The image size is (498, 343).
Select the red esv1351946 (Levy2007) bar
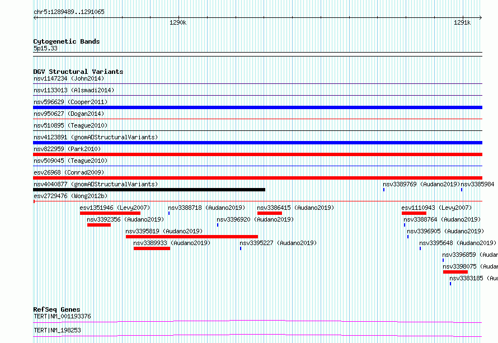pyautogui.click(x=110, y=213)
